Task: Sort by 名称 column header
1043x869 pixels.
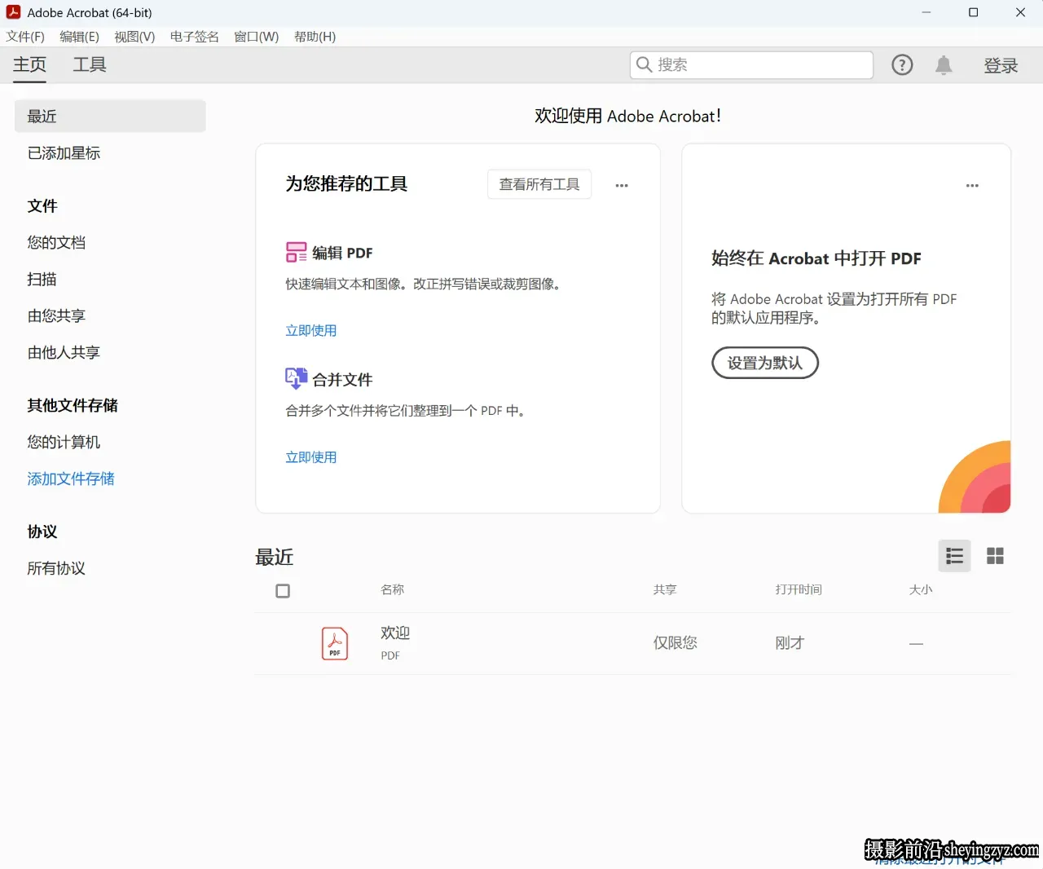Action: (393, 589)
